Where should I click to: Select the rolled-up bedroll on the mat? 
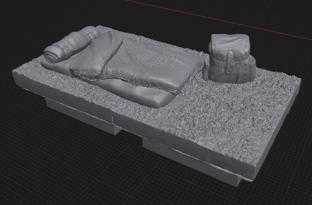[x=71, y=44]
